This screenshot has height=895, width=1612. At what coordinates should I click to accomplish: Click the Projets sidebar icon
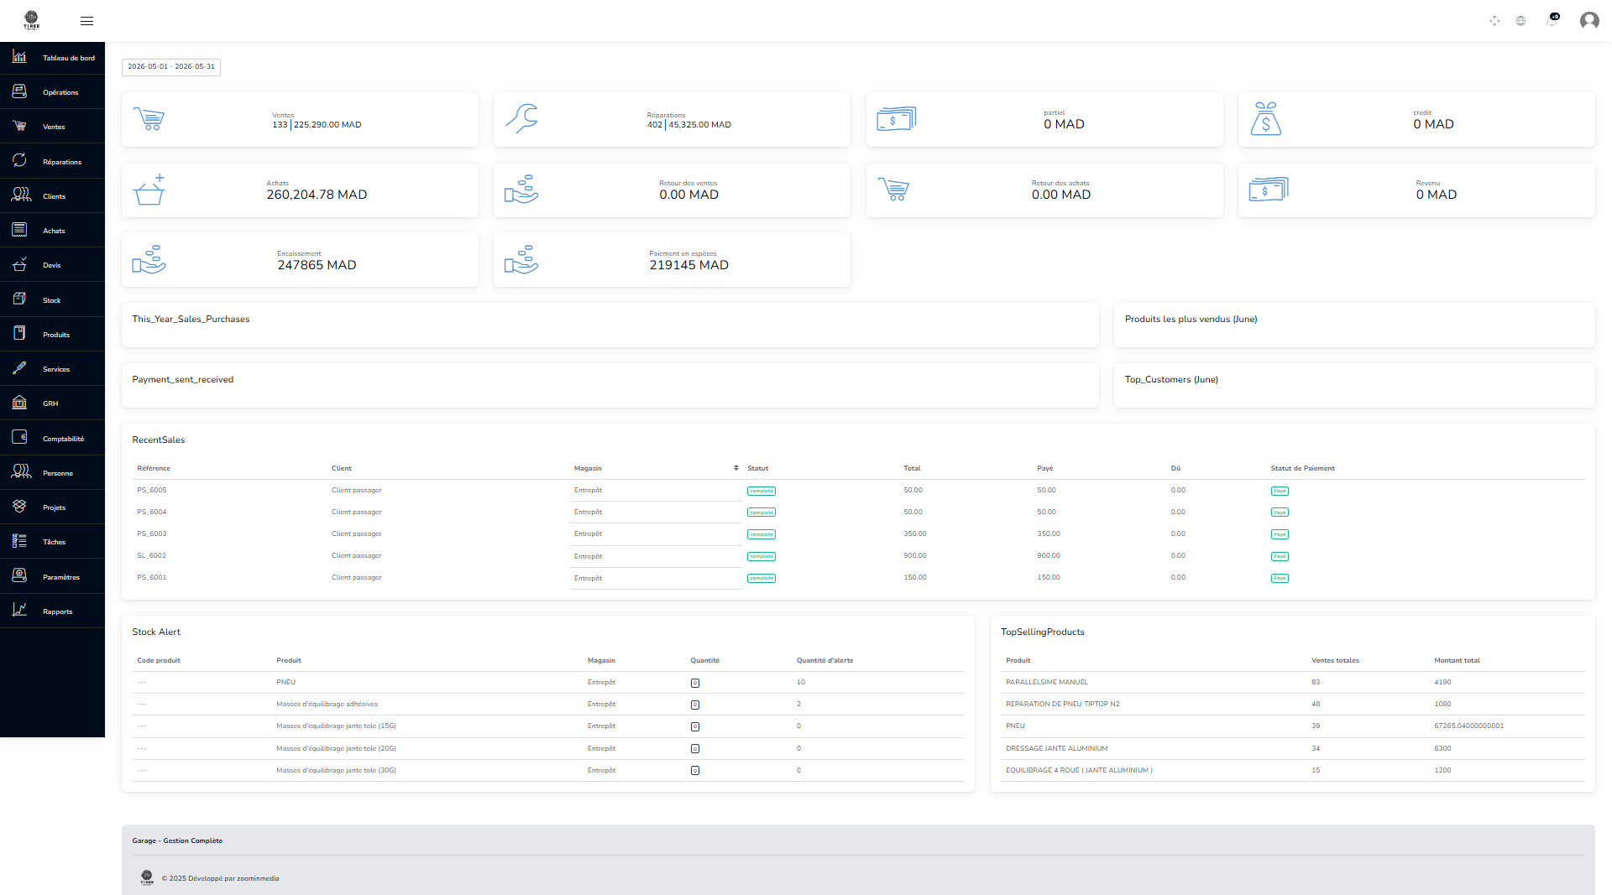[19, 507]
